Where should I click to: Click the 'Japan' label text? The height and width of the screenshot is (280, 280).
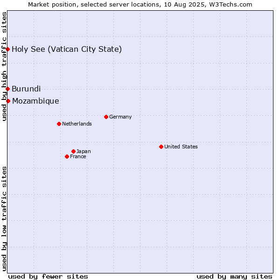tap(84, 151)
